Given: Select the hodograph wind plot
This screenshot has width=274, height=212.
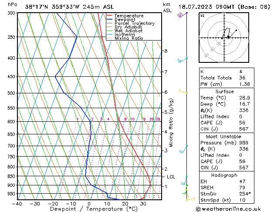Looking at the screenshot, I should pyautogui.click(x=224, y=38).
